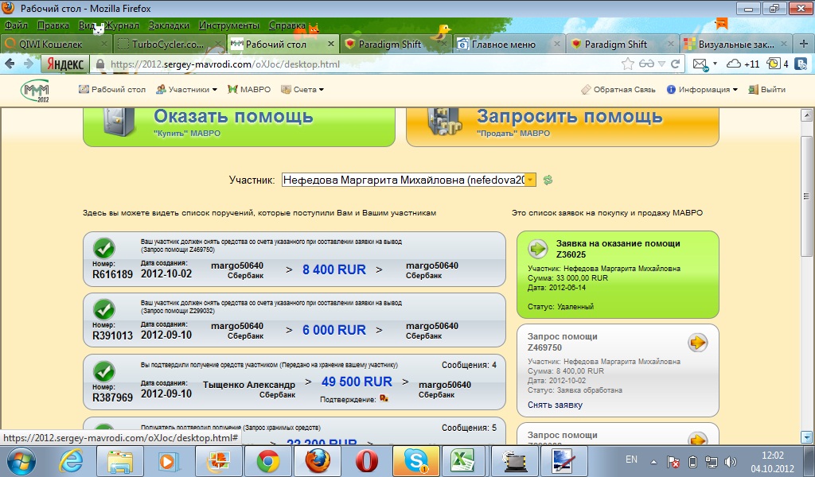
Task: Expand the Участники menu
Action: coord(186,90)
